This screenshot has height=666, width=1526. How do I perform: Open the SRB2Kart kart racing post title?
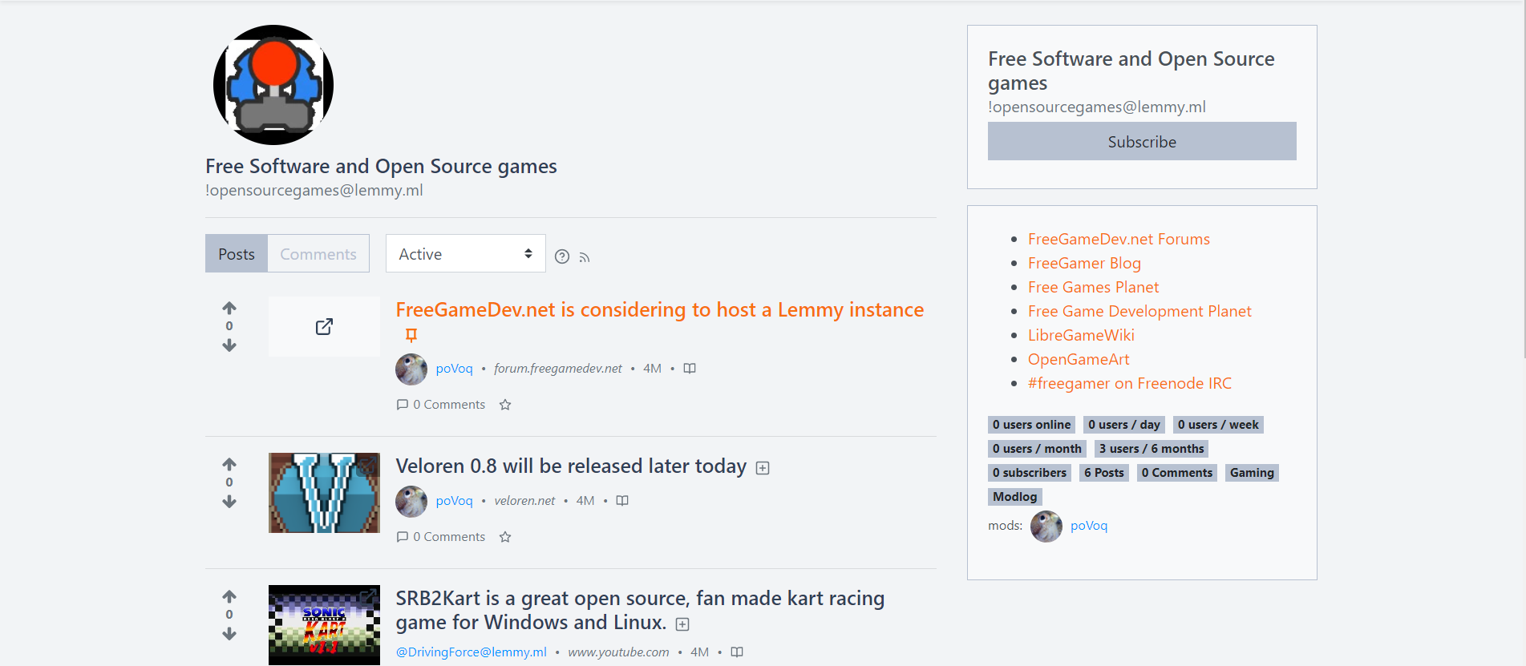(640, 611)
